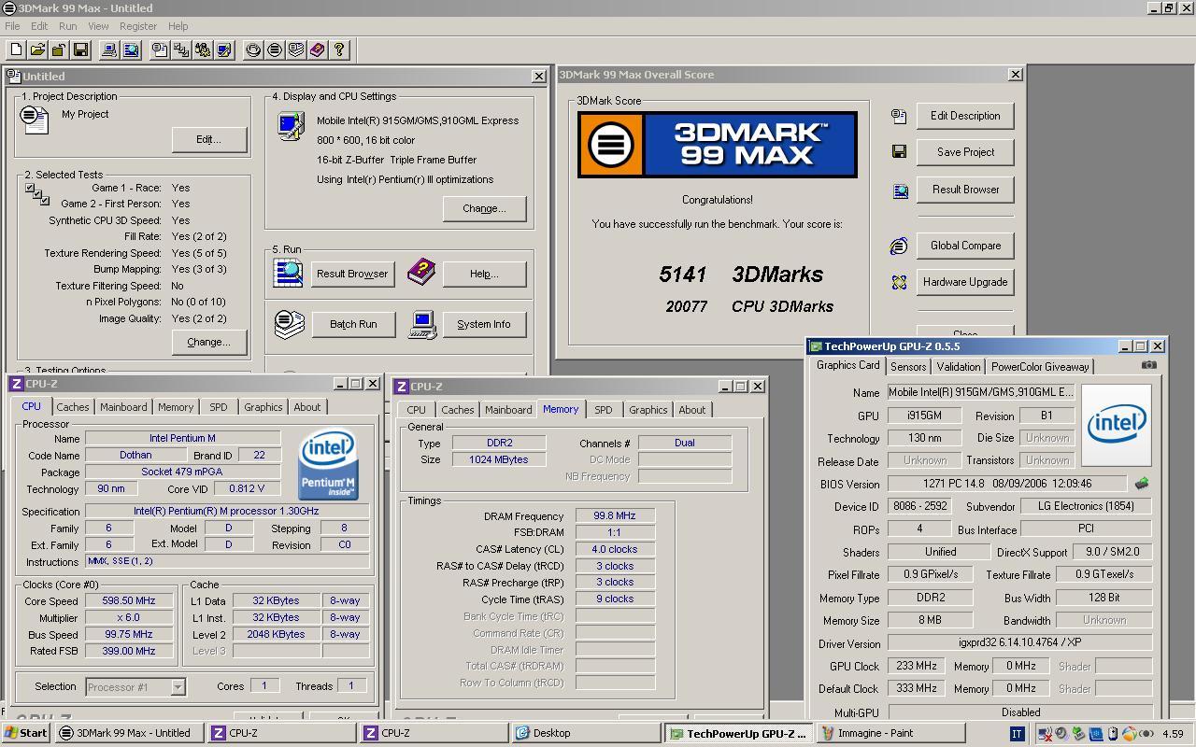The image size is (1196, 747).
Task: Click the Display and CPU settings toolbar icon
Action: click(x=224, y=49)
